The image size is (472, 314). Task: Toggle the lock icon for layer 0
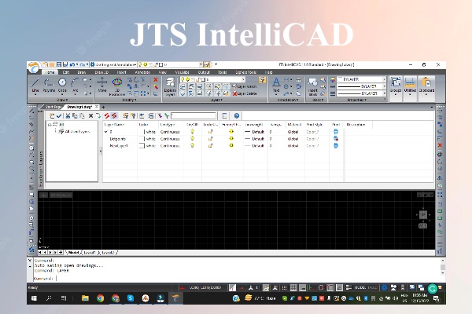coord(211,132)
